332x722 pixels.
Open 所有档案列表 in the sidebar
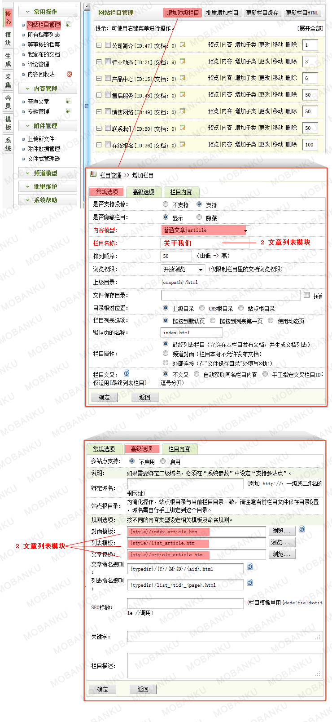tap(44, 35)
